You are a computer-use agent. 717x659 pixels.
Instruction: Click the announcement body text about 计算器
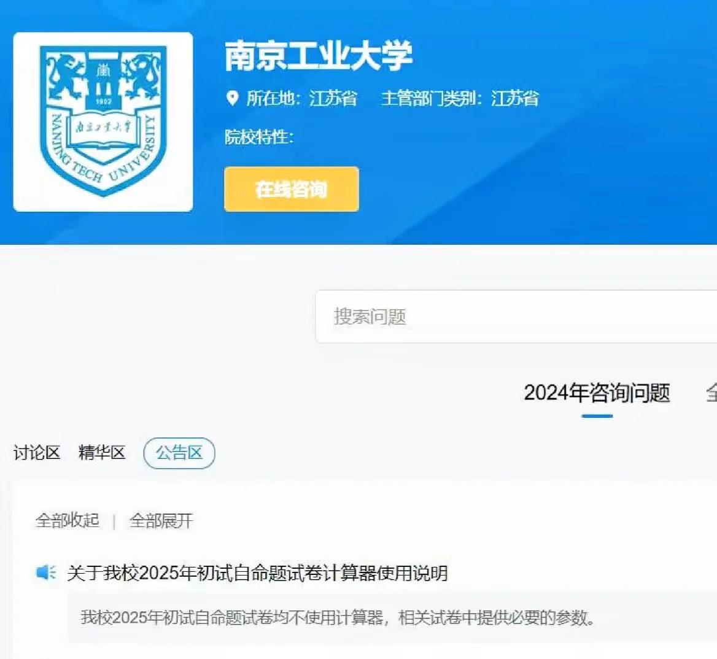(338, 617)
